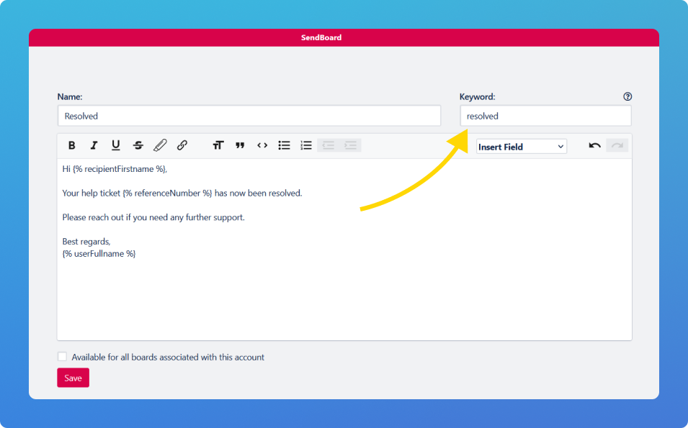This screenshot has height=428, width=688.
Task: Undo the last editor change
Action: point(594,145)
